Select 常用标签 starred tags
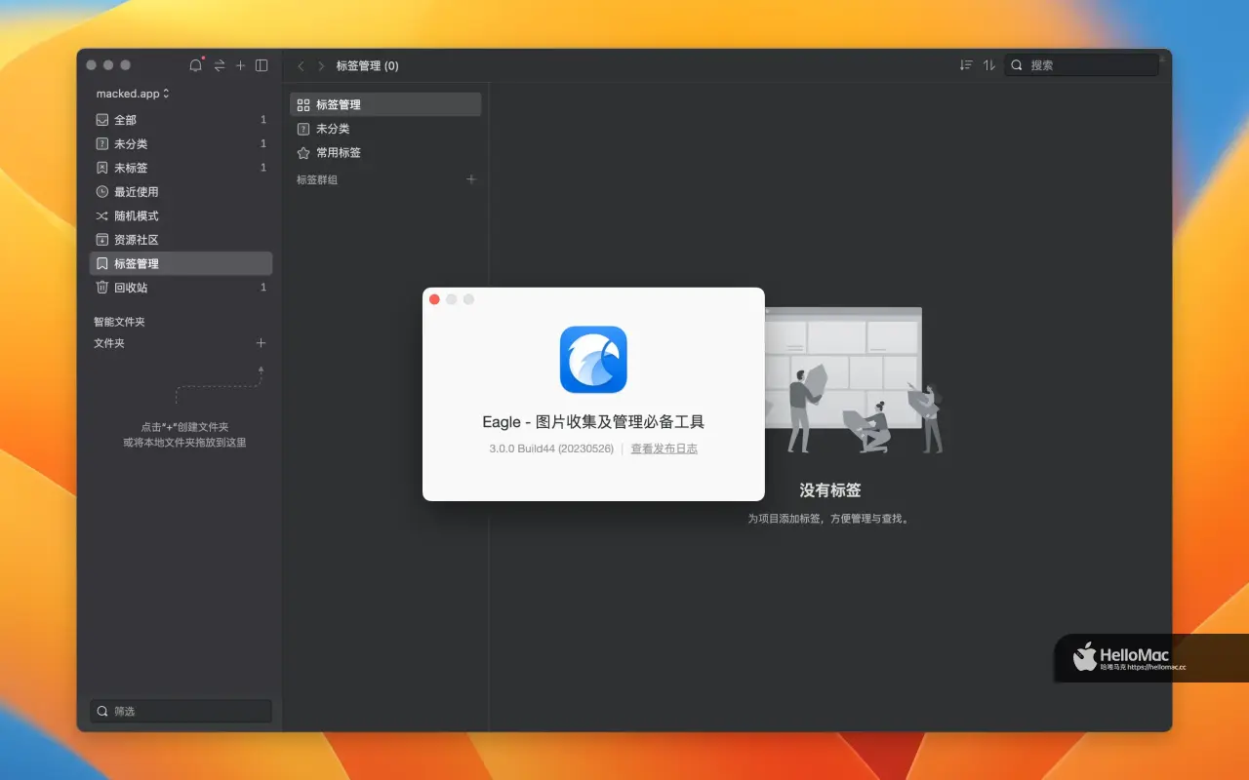Image resolution: width=1249 pixels, height=780 pixels. (385, 152)
